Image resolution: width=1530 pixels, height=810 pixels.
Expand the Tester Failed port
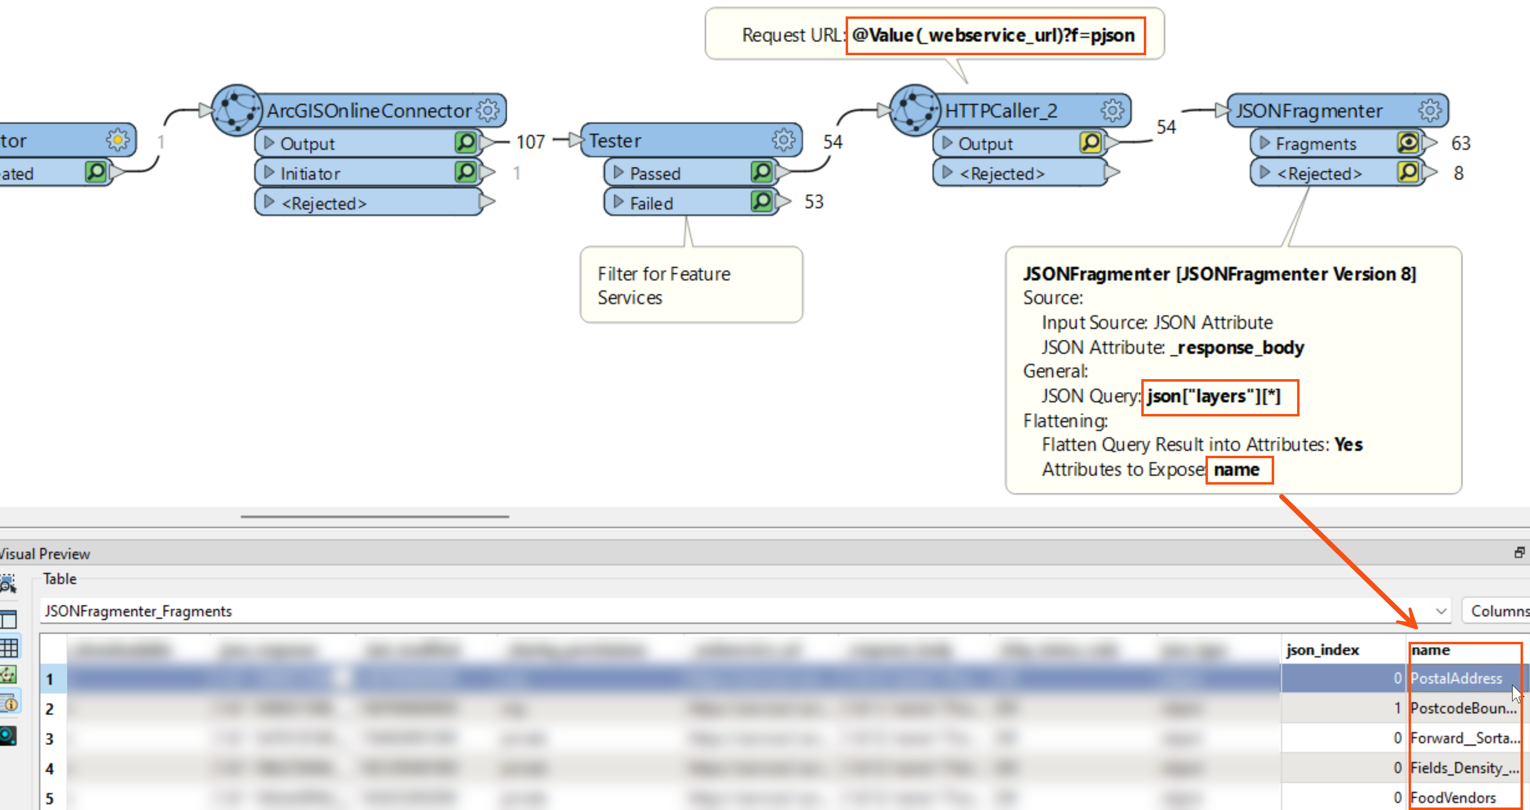coord(618,202)
